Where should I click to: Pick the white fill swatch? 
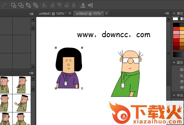click(175, 19)
